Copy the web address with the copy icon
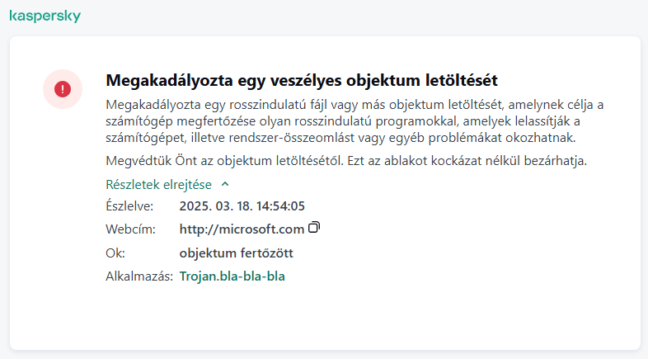This screenshot has width=648, height=359. click(314, 228)
